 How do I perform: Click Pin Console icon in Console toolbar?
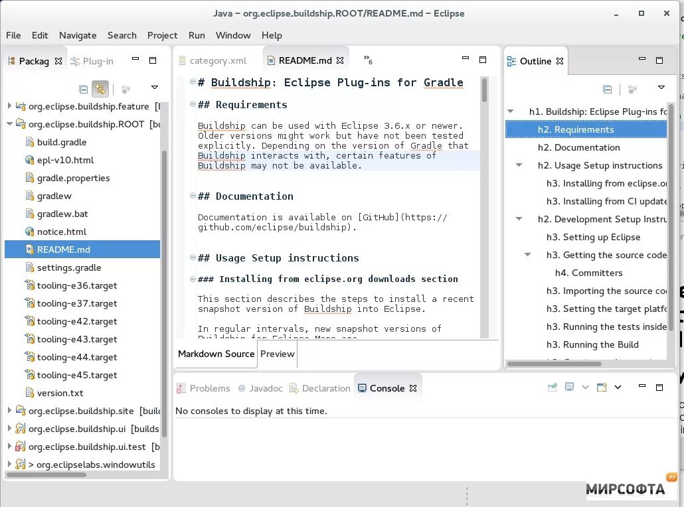(x=553, y=387)
